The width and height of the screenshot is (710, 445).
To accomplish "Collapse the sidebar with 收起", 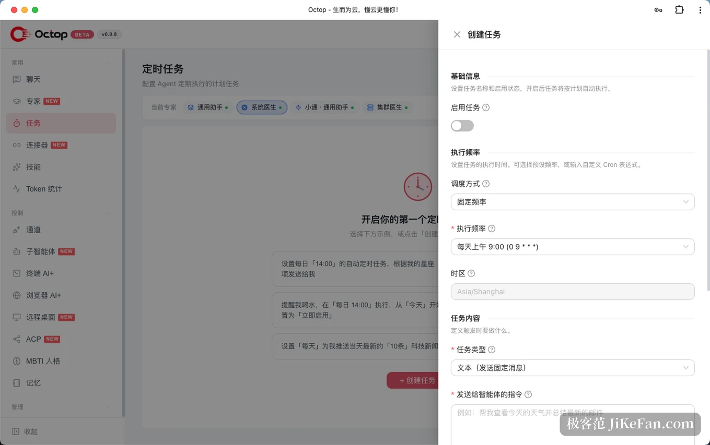I will coord(25,431).
